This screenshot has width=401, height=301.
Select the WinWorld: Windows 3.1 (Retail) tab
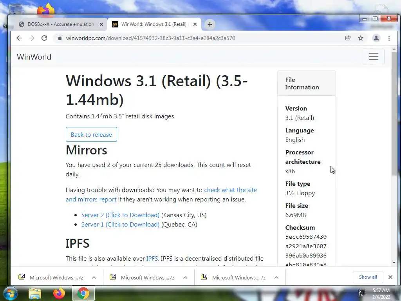coord(154,24)
